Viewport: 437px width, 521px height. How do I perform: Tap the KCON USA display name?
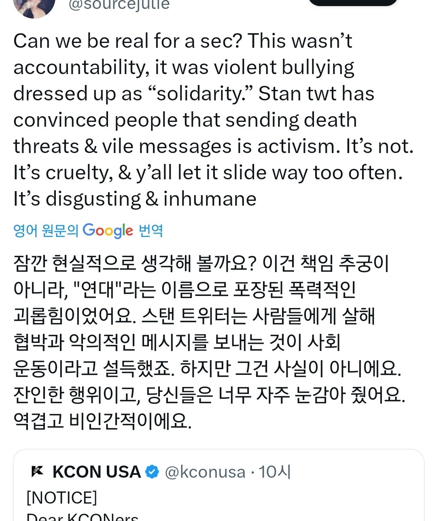[x=97, y=472]
